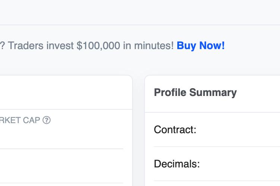Open the Market Cap help question-mark icon
The width and height of the screenshot is (280, 186).
[x=47, y=120]
